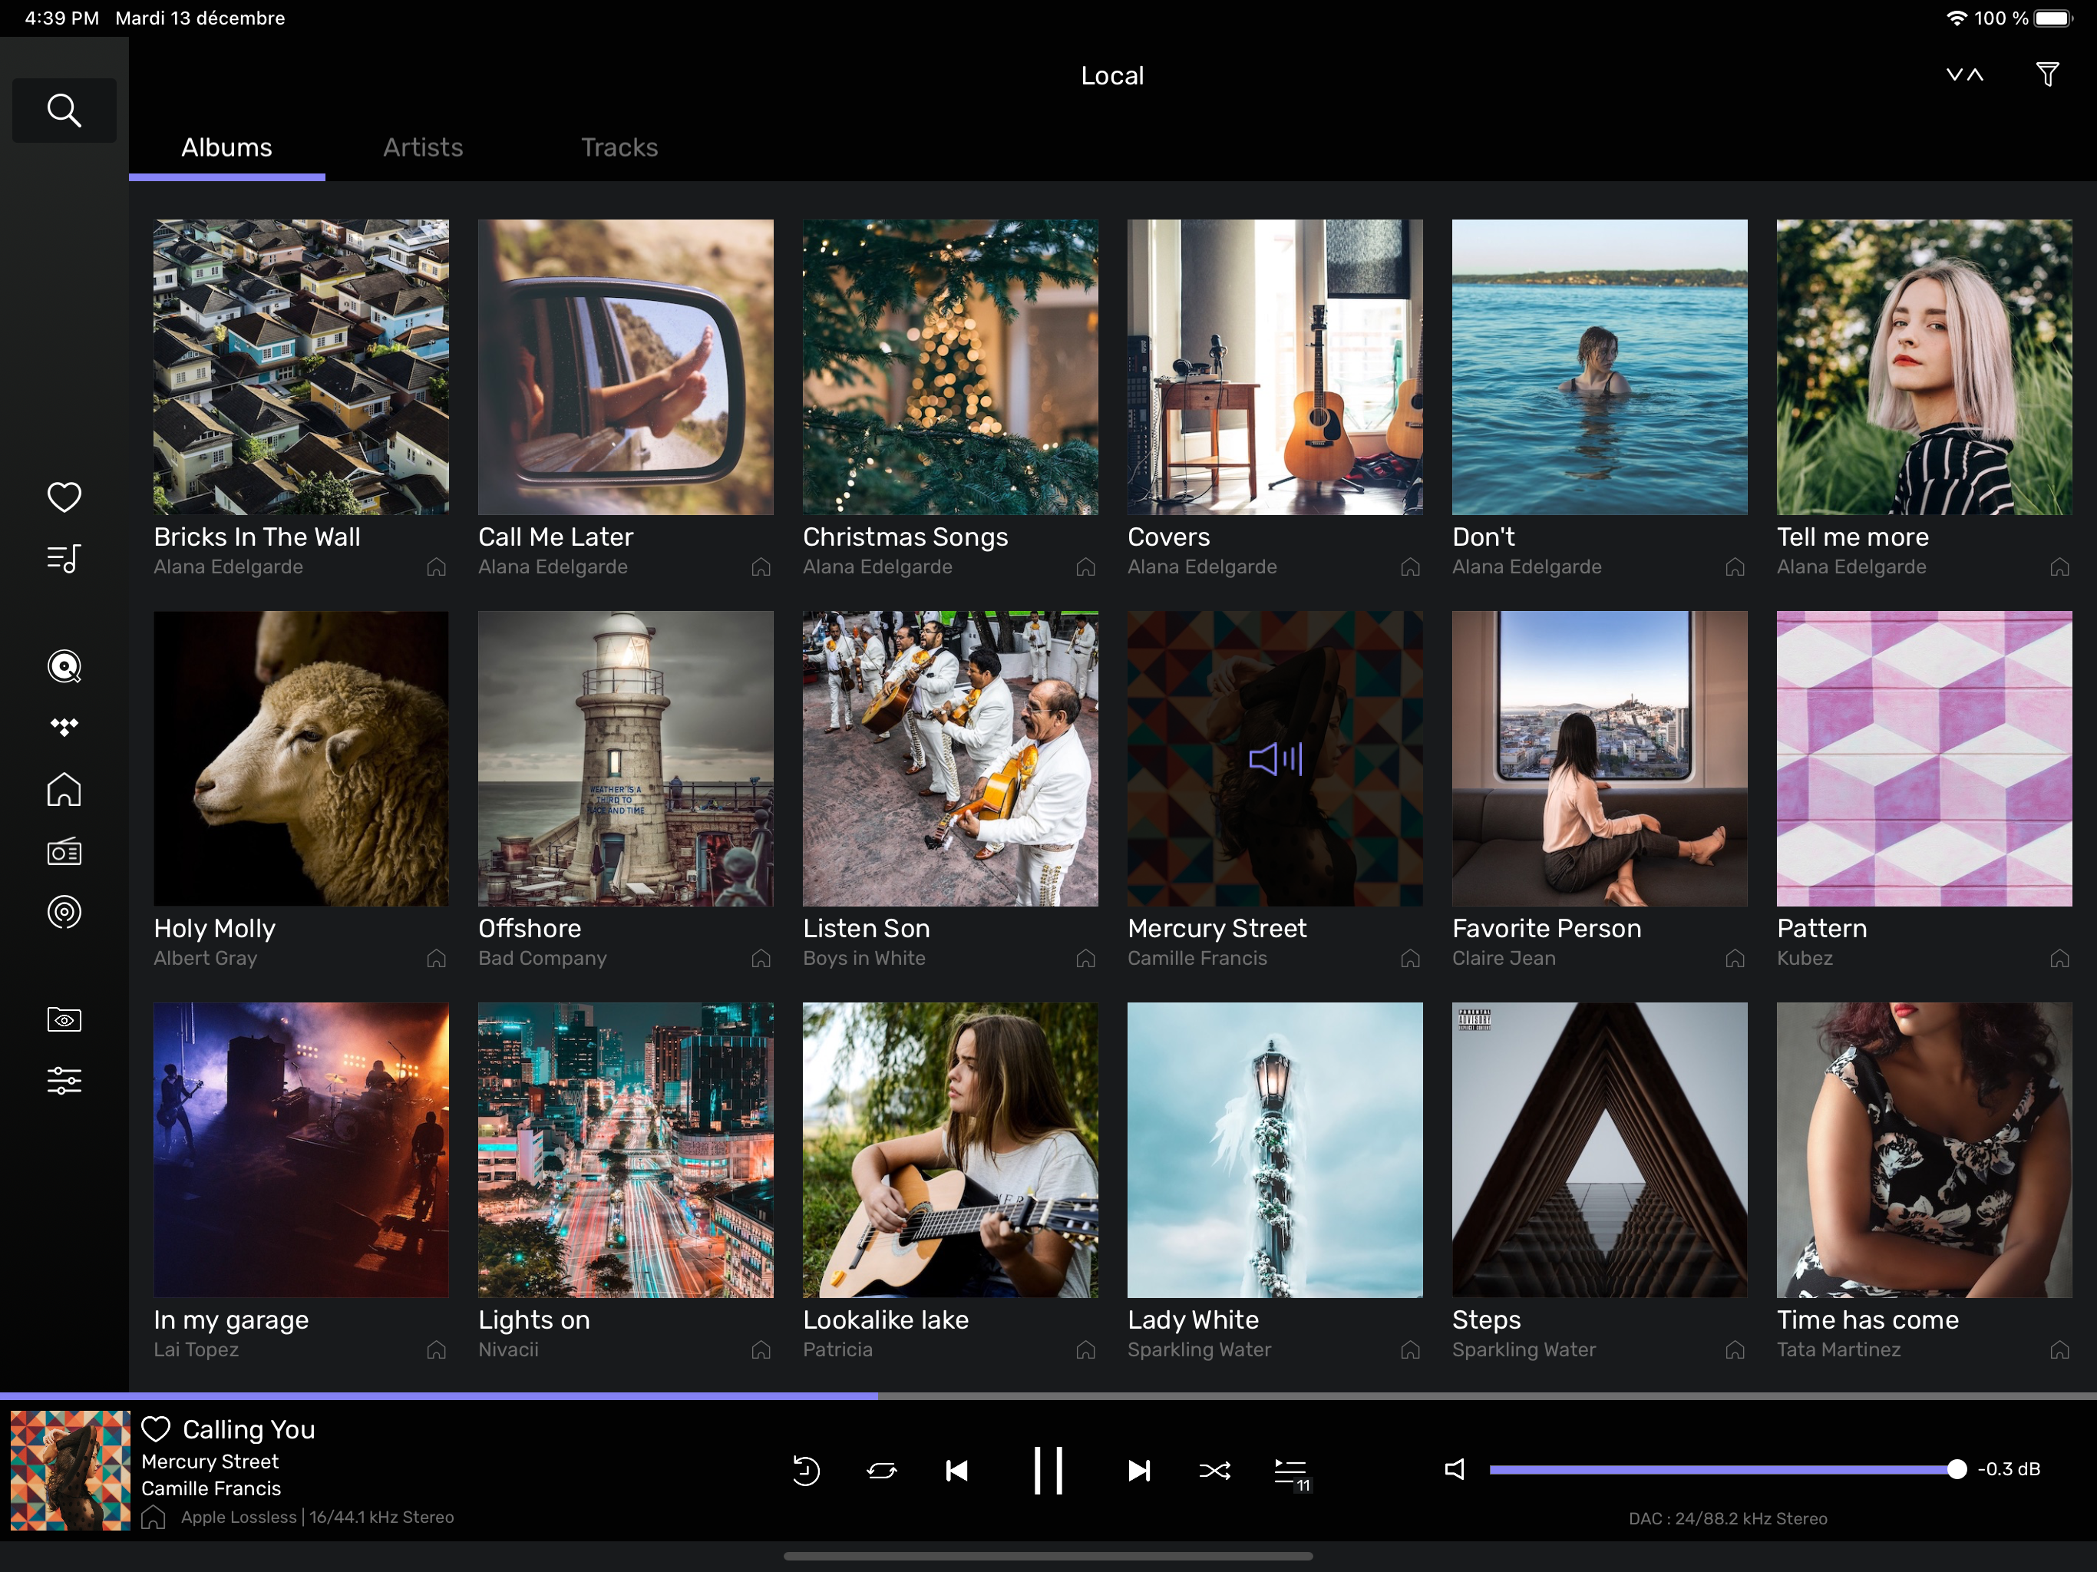Toggle repeat mode in player
The image size is (2097, 1572).
tap(882, 1470)
